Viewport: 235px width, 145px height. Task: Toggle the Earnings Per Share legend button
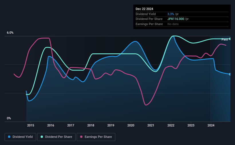[96, 137]
